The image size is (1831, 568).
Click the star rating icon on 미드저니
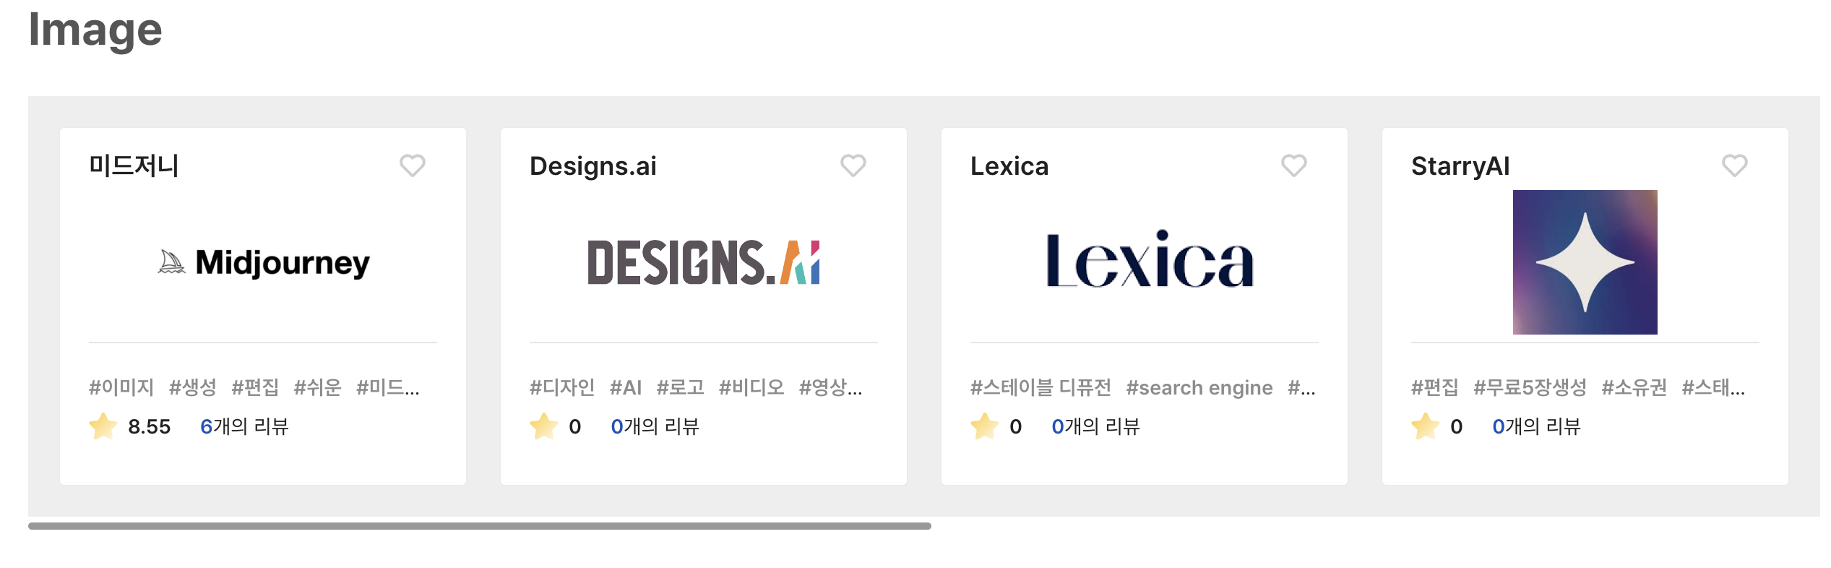tap(103, 426)
